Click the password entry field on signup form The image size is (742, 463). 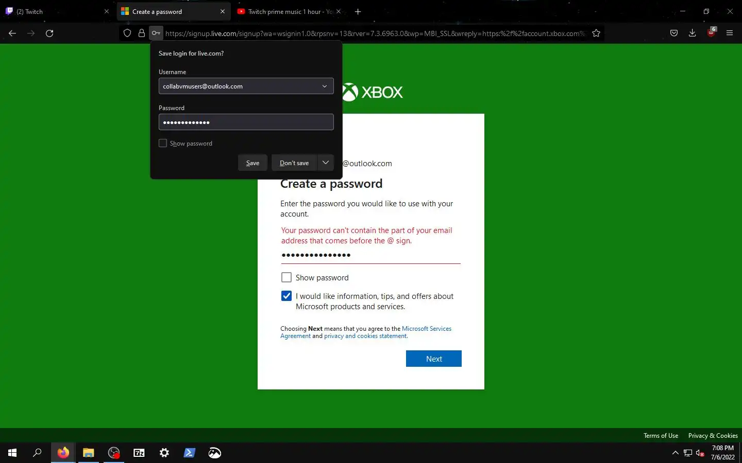(x=370, y=255)
